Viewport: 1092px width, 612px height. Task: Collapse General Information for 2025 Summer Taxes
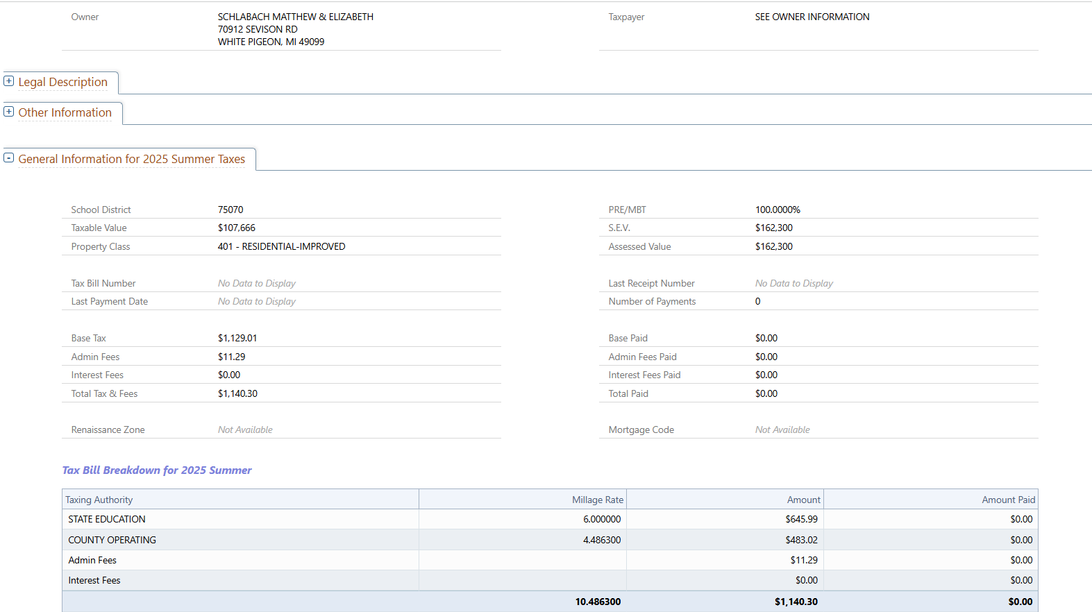coord(131,159)
